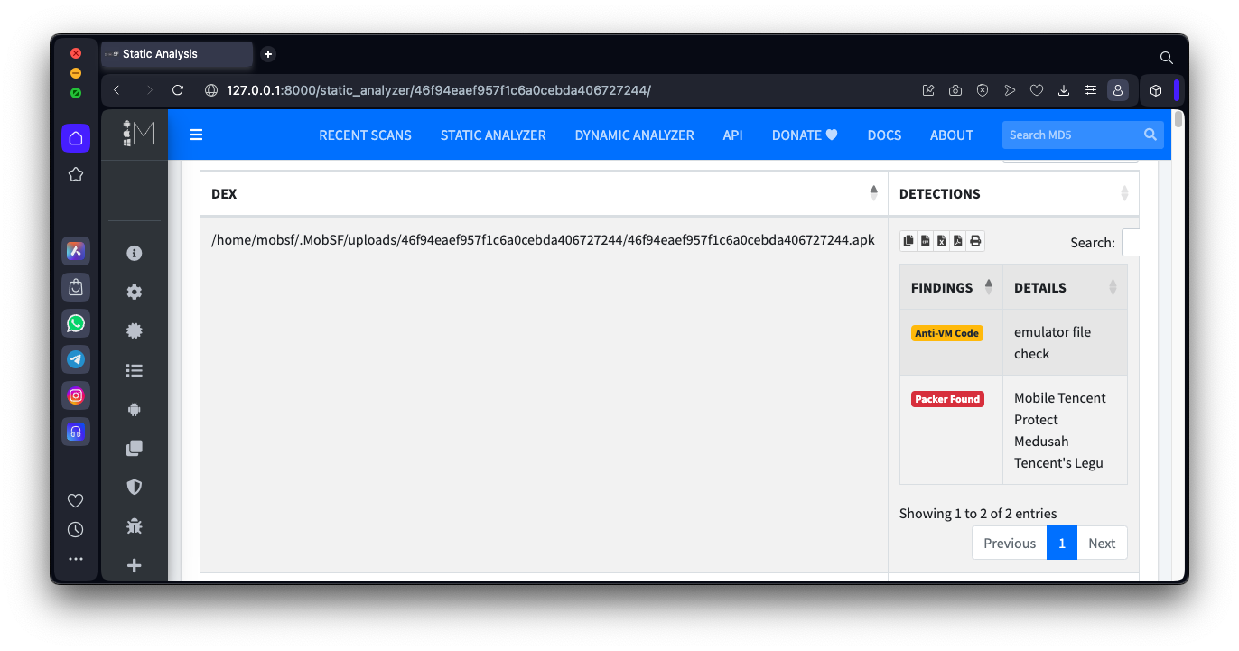Viewport: 1239px width, 651px height.
Task: Open the browser downloads icon
Action: point(1064,90)
